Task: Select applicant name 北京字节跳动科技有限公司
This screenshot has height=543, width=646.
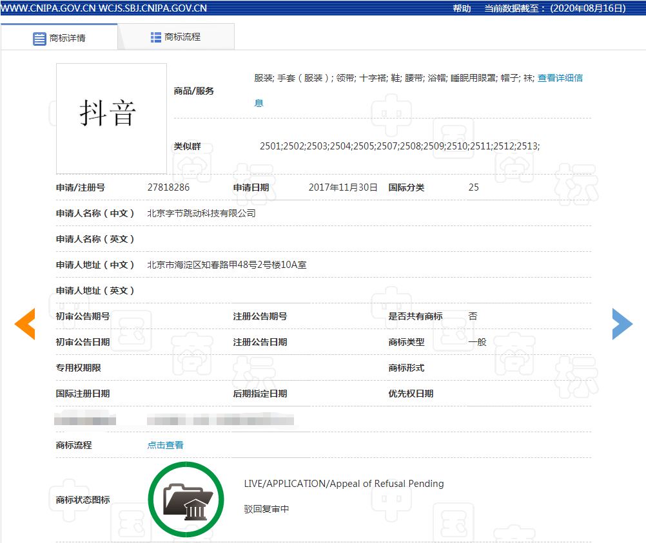Action: tap(201, 213)
